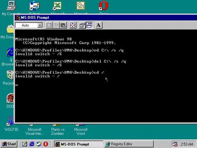Screen dimensions: 197x148
Task: Click the 'Microsoft(R) Windows 98' text line
Action: pyautogui.click(x=43, y=39)
